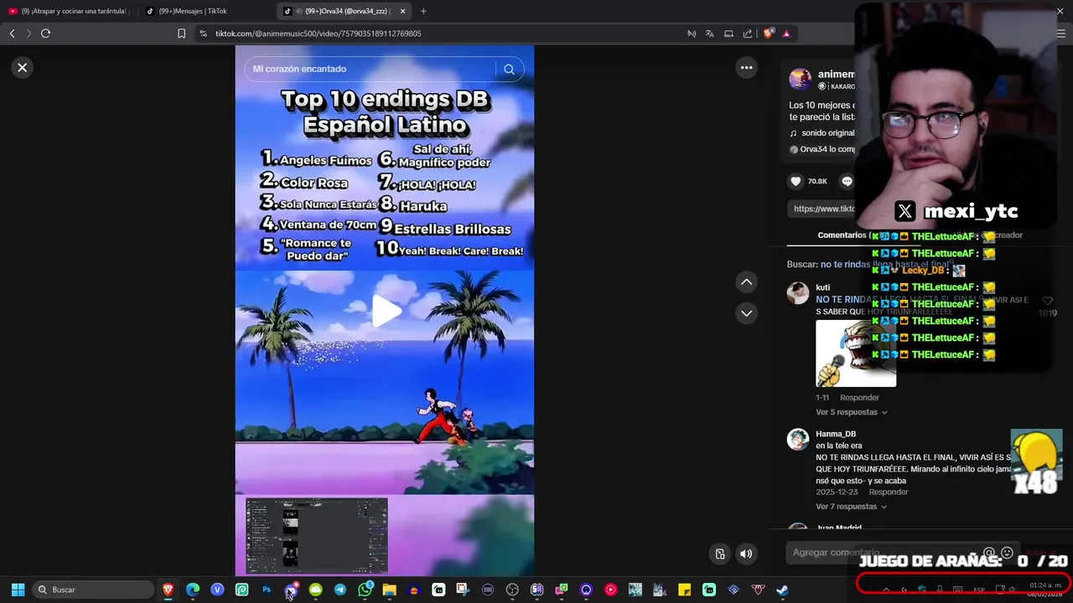Go back in browser history
The height and width of the screenshot is (603, 1073).
(12, 33)
